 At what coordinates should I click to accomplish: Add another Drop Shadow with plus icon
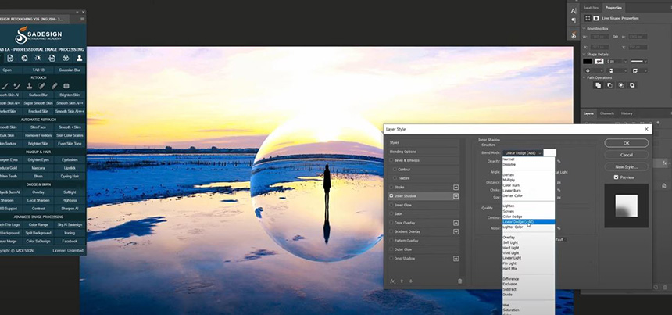coord(456,258)
